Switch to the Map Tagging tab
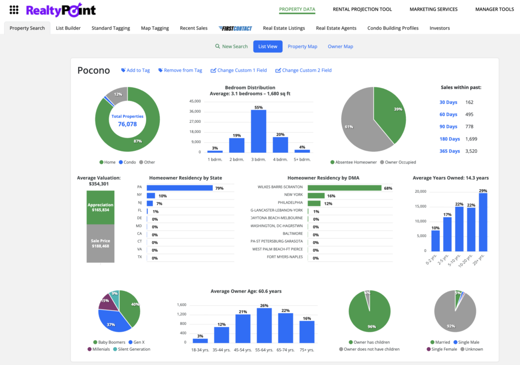 coord(155,28)
